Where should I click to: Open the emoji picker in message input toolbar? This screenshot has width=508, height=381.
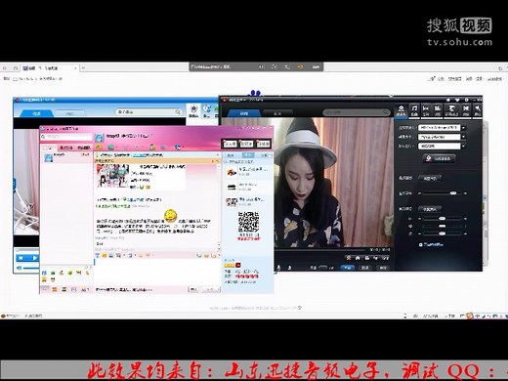pyautogui.click(x=105, y=256)
